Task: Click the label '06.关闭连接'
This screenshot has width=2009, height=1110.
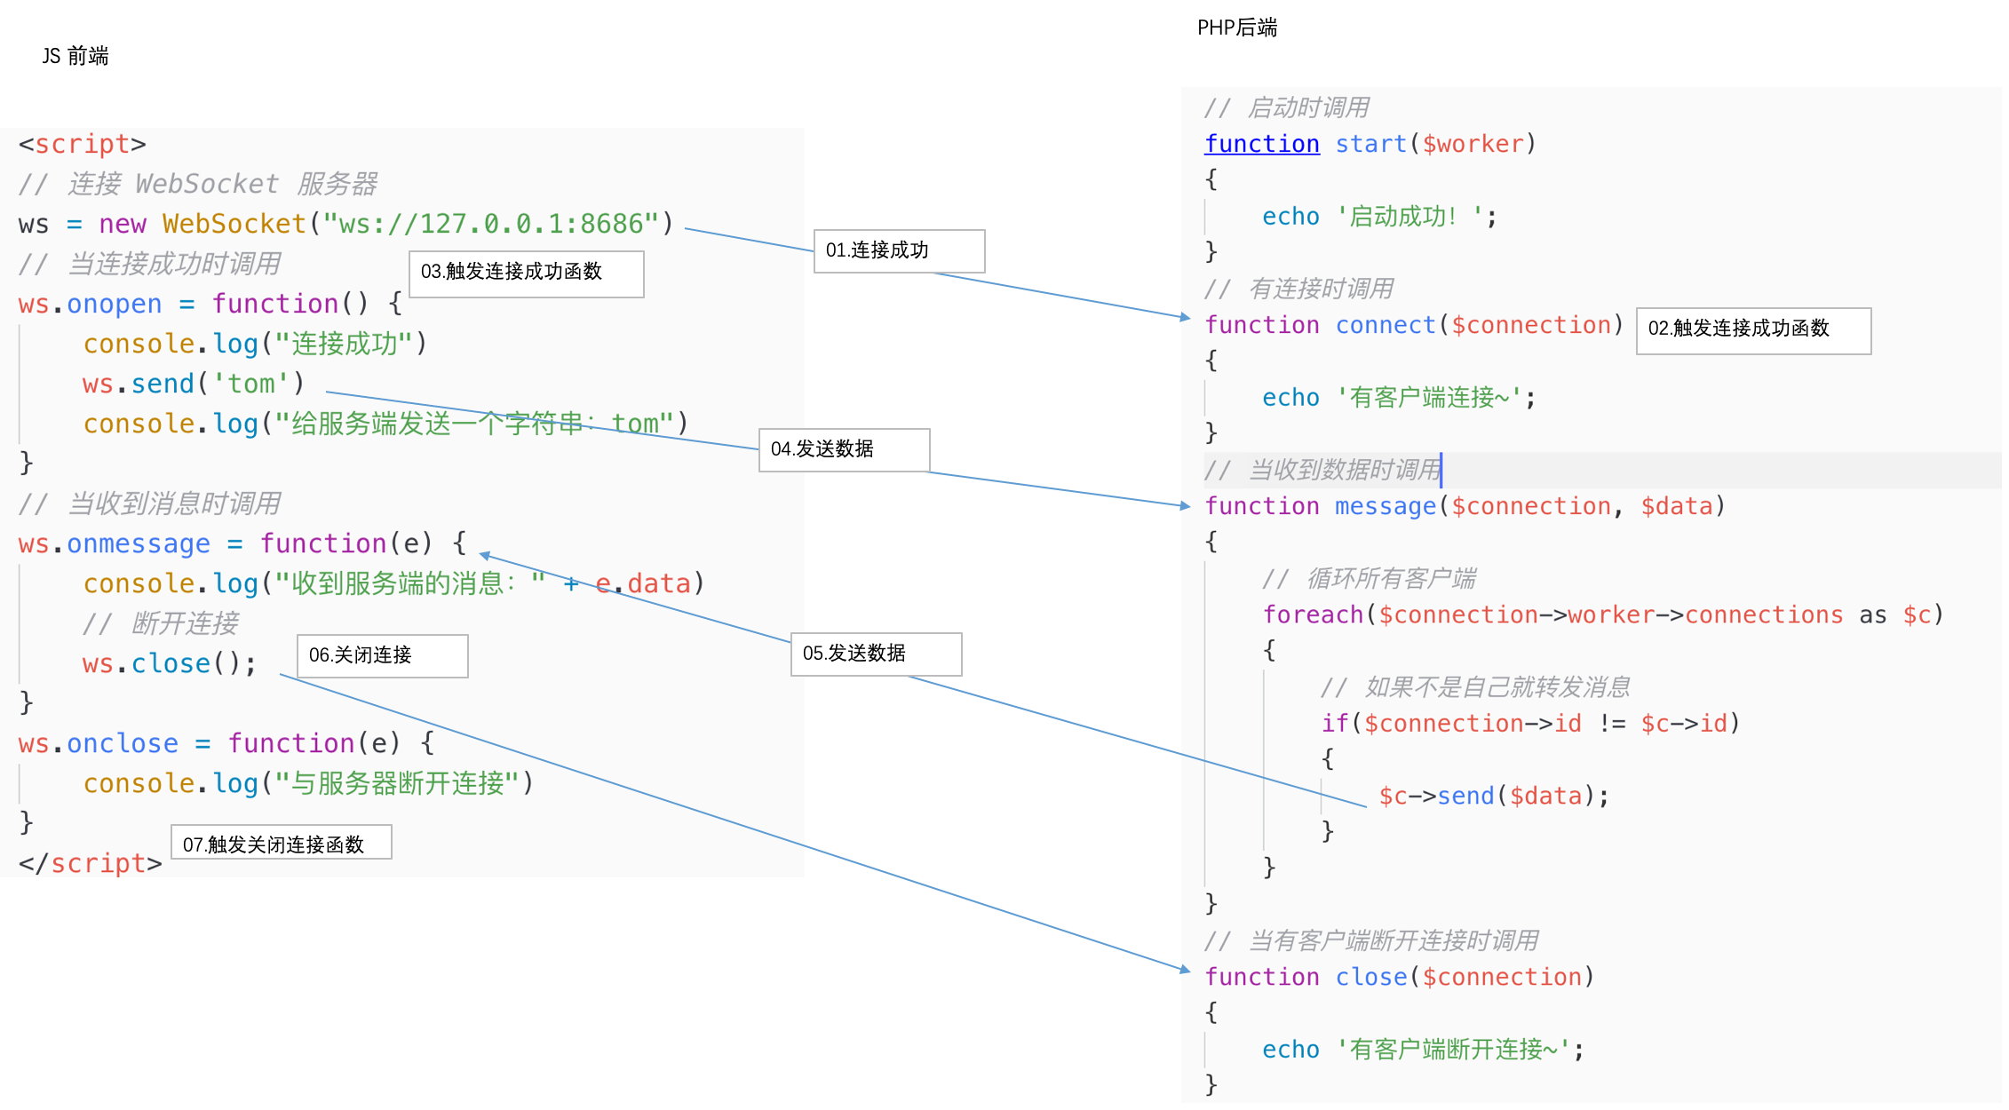Action: [x=382, y=656]
